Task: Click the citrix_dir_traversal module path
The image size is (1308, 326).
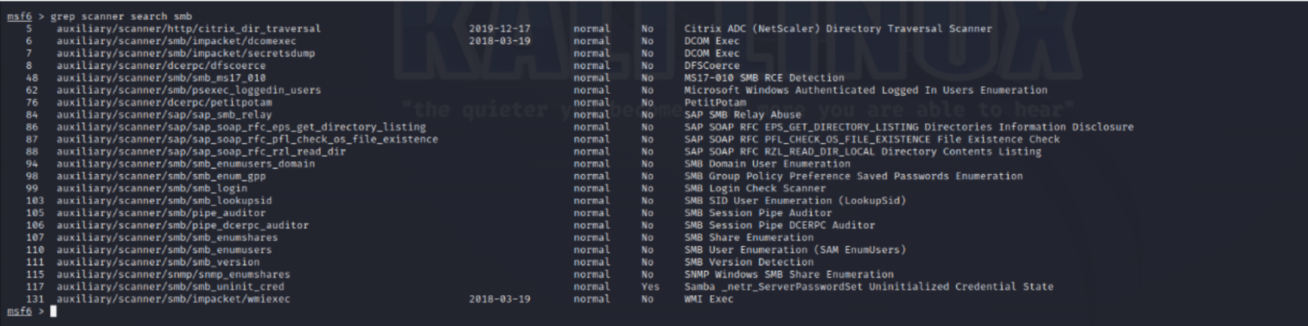Action: coord(188,29)
